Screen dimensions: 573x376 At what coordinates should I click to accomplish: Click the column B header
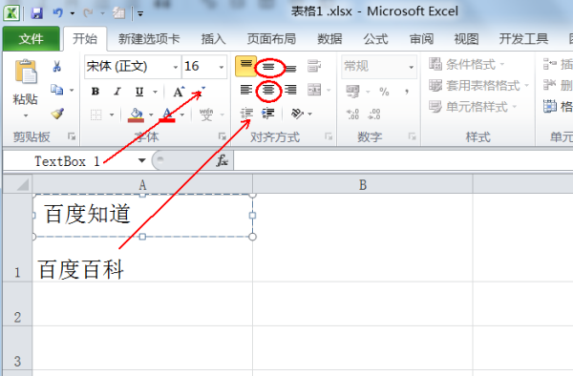click(363, 184)
